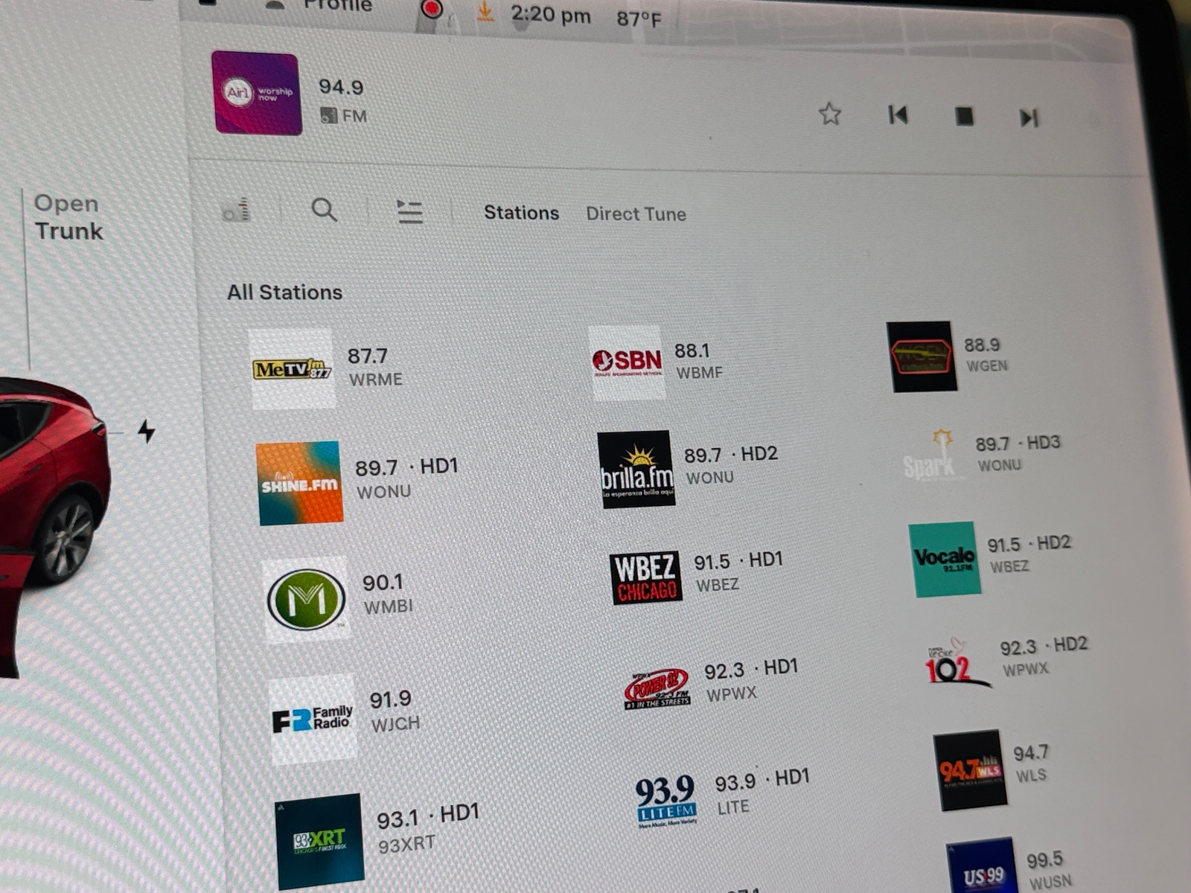Tune to Spark 89.7 HD3 logo
Viewport: 1191px width, 893px height.
tap(933, 455)
